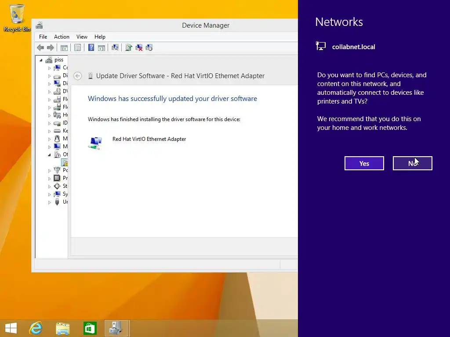Select the Monitors category monitor icon

pos(57,147)
